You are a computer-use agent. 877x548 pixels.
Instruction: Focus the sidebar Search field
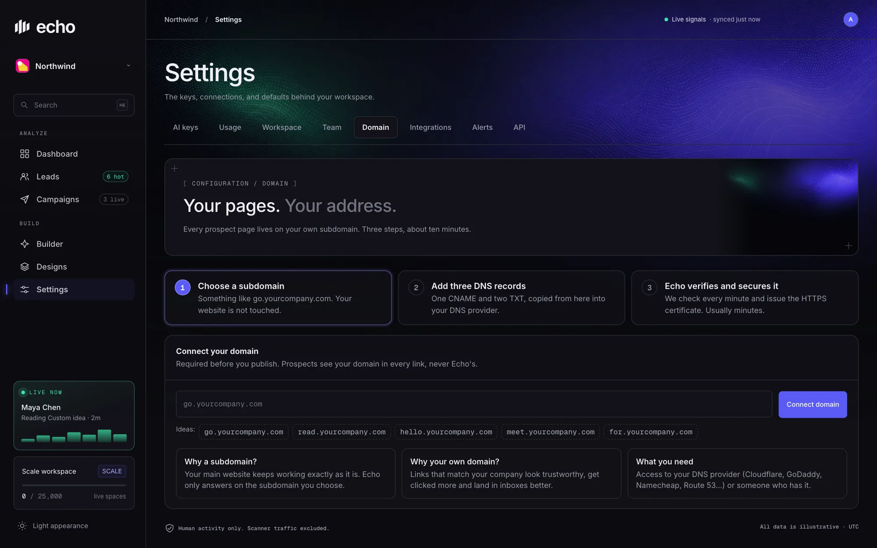(x=74, y=105)
